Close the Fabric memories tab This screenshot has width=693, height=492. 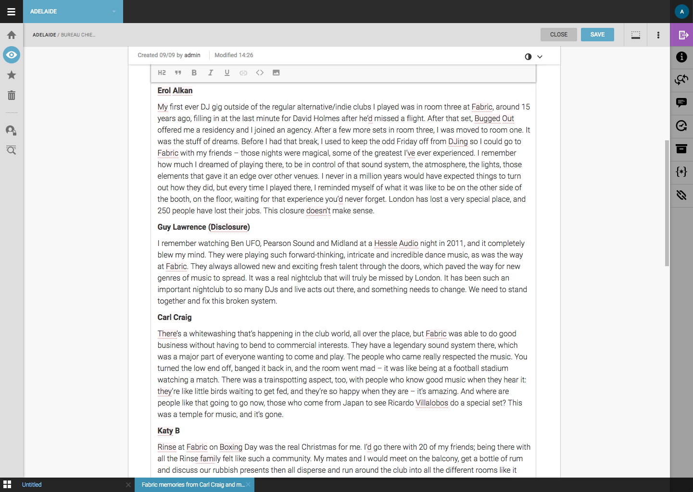tap(248, 484)
